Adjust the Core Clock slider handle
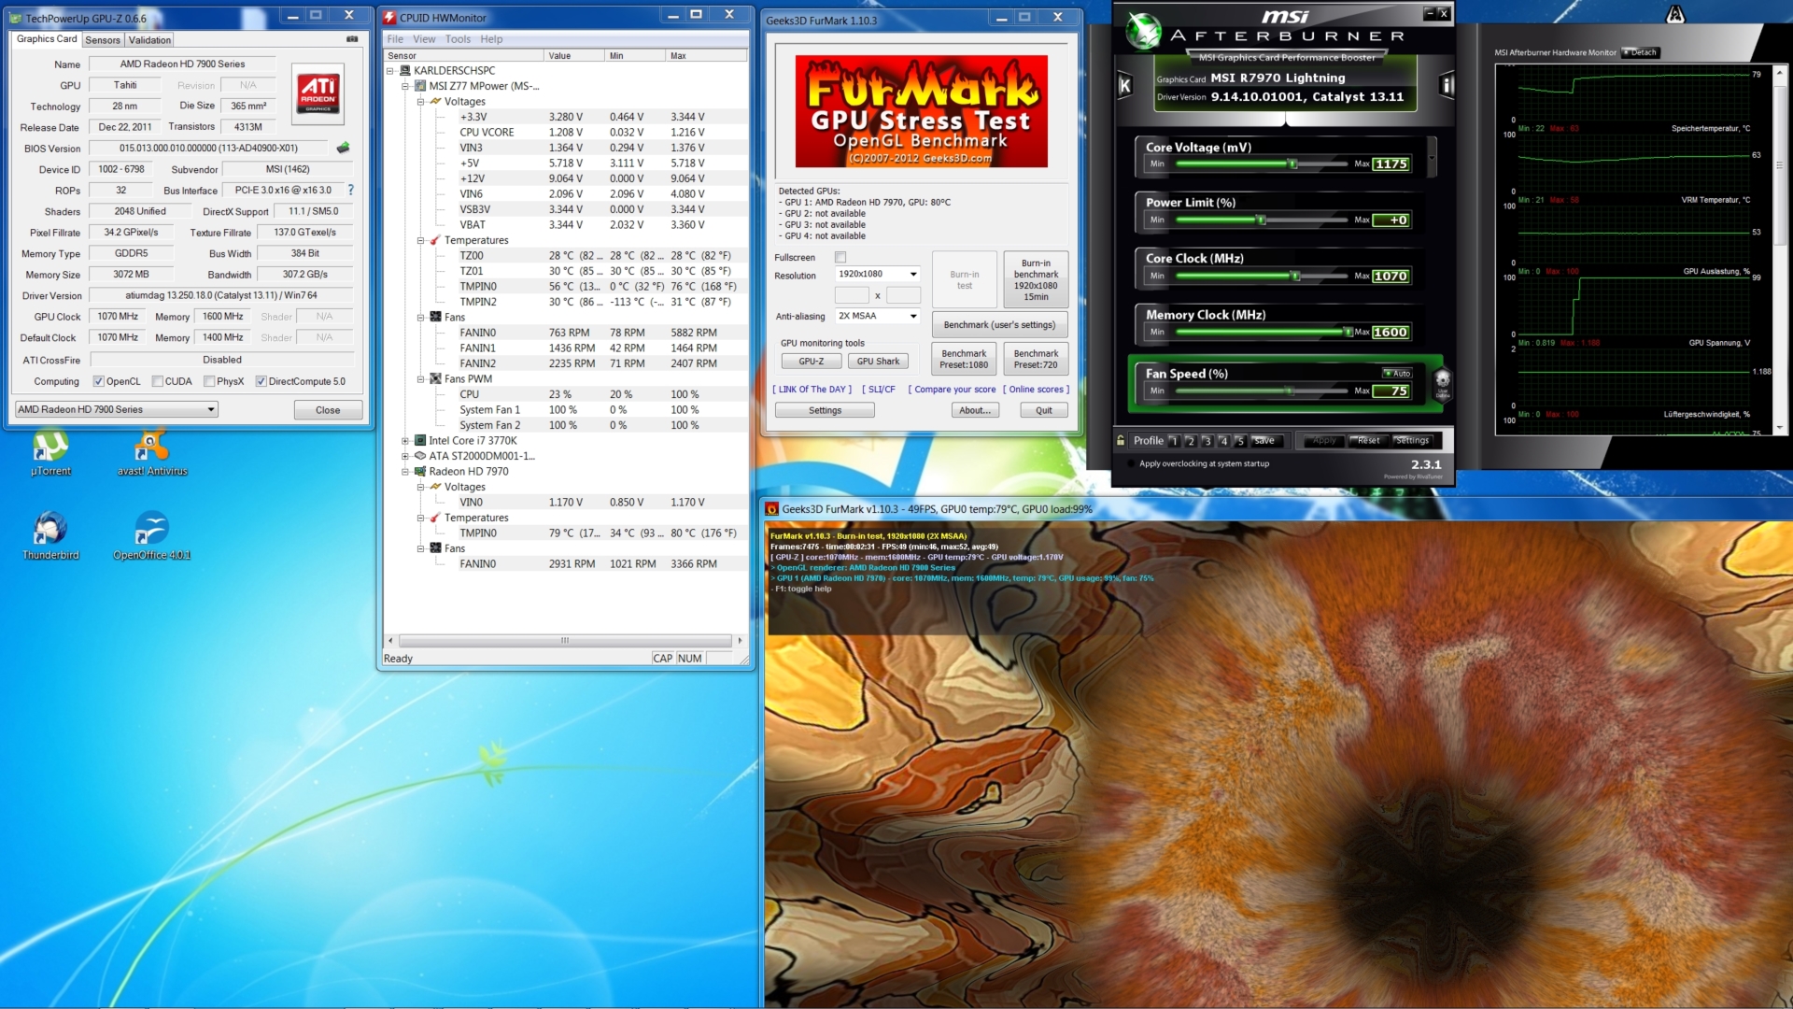The height and width of the screenshot is (1009, 1793). [1295, 276]
